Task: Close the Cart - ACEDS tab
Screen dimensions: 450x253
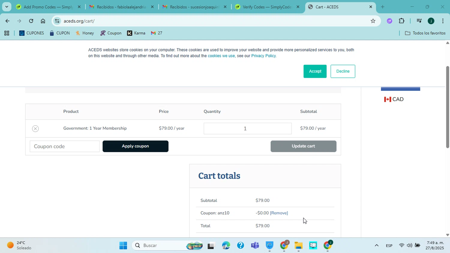Action: (371, 7)
